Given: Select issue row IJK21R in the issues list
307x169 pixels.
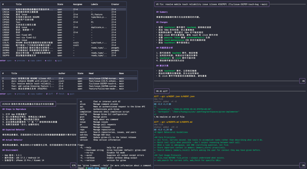Looking at the screenshot, I should pyautogui.click(x=64, y=9).
